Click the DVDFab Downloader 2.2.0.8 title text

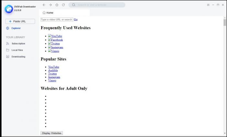(25, 8)
